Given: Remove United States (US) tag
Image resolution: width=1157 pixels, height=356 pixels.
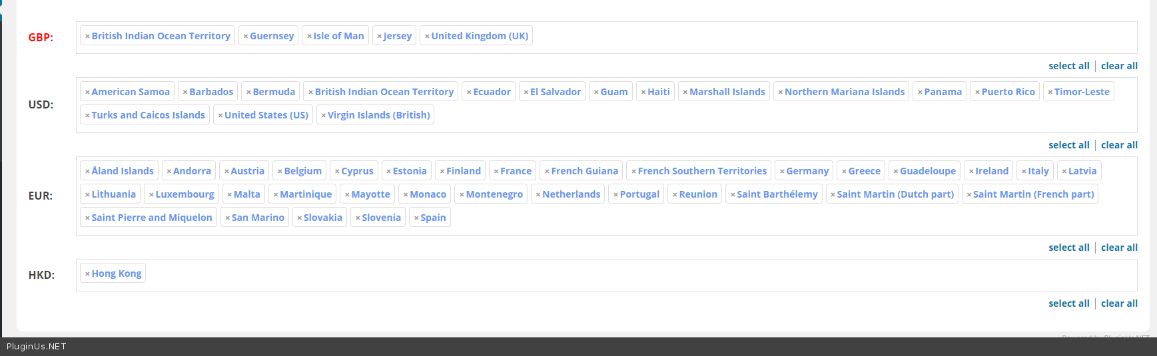Looking at the screenshot, I should click(x=220, y=116).
